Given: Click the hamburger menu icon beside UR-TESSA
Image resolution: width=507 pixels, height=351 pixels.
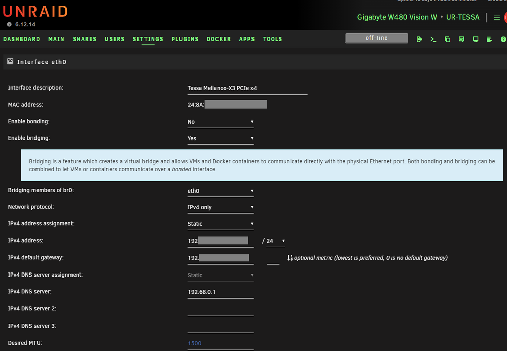Looking at the screenshot, I should 497,17.
